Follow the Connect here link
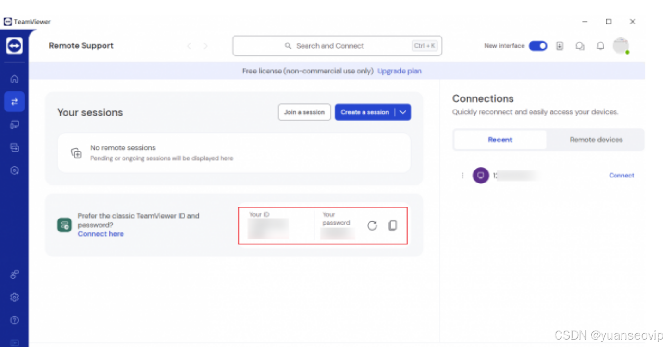 (x=101, y=234)
